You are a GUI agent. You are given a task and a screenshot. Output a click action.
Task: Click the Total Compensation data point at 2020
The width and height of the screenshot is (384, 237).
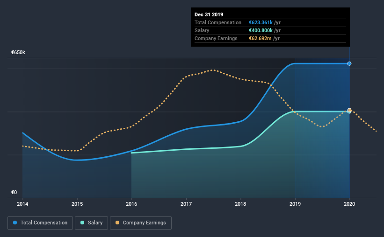point(349,63)
